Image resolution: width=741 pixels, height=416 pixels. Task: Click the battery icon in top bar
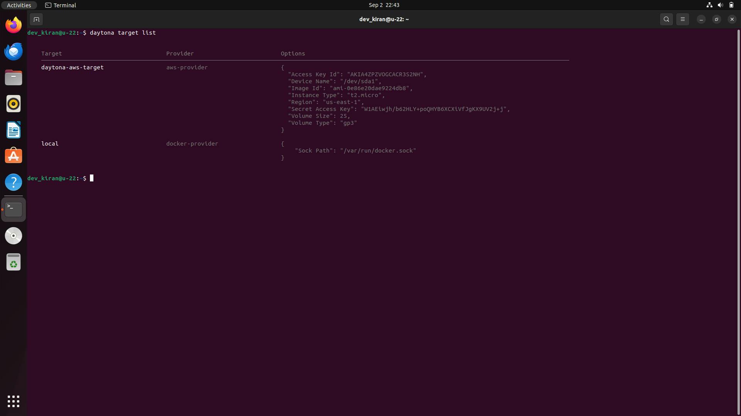731,5
